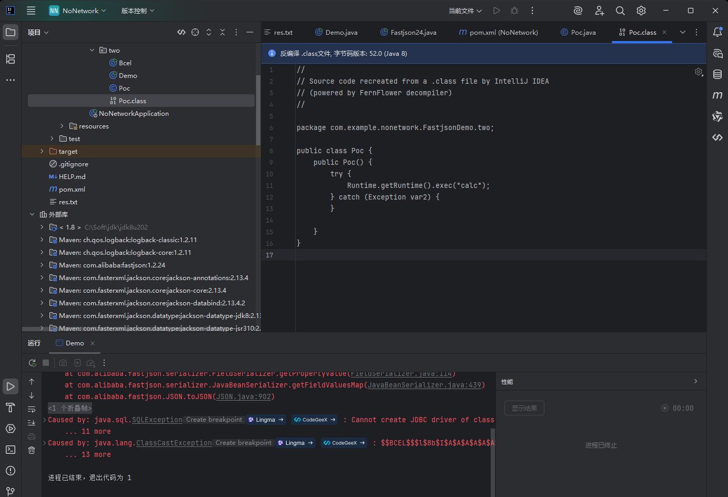This screenshot has height=497, width=728.
Task: Open IDE settings gear
Action: coord(641,11)
